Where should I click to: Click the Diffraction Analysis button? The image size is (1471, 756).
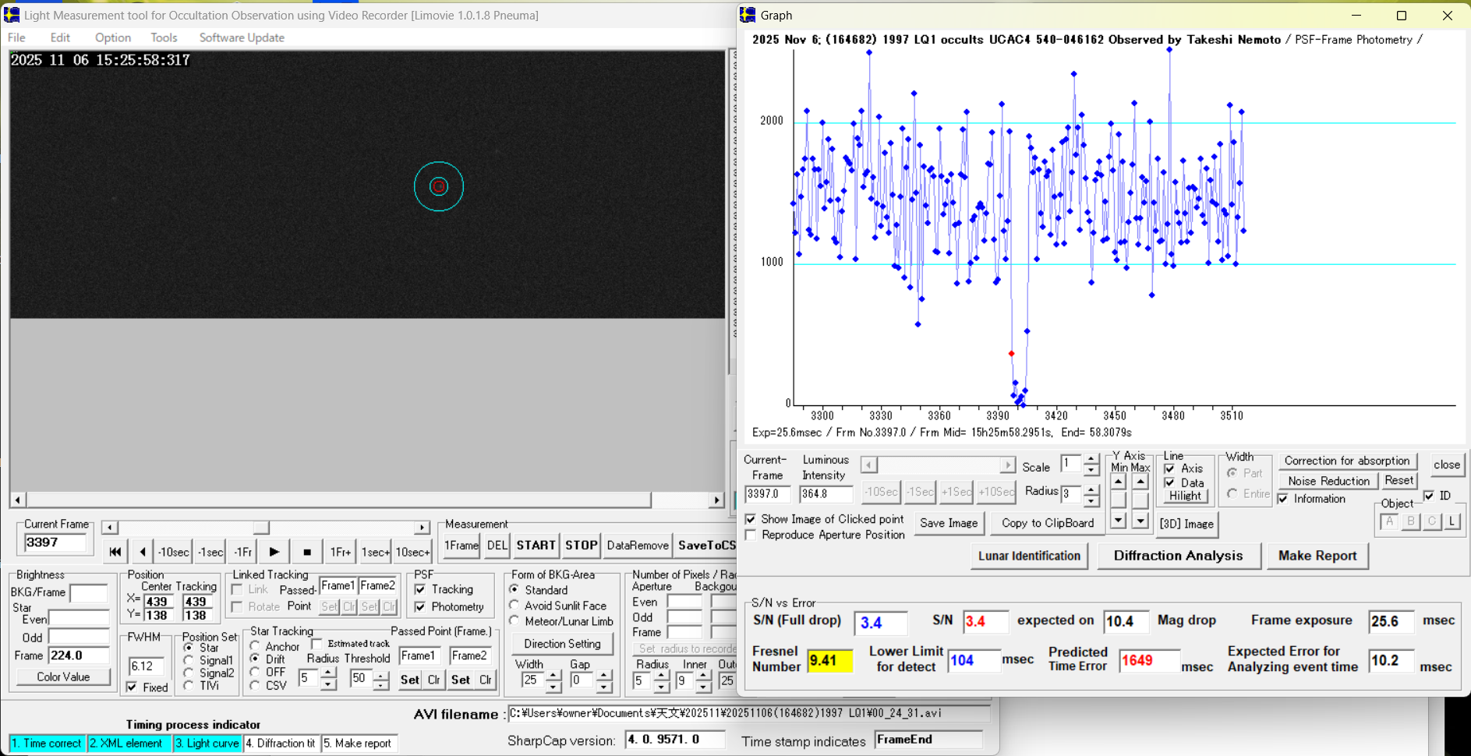click(x=1177, y=556)
